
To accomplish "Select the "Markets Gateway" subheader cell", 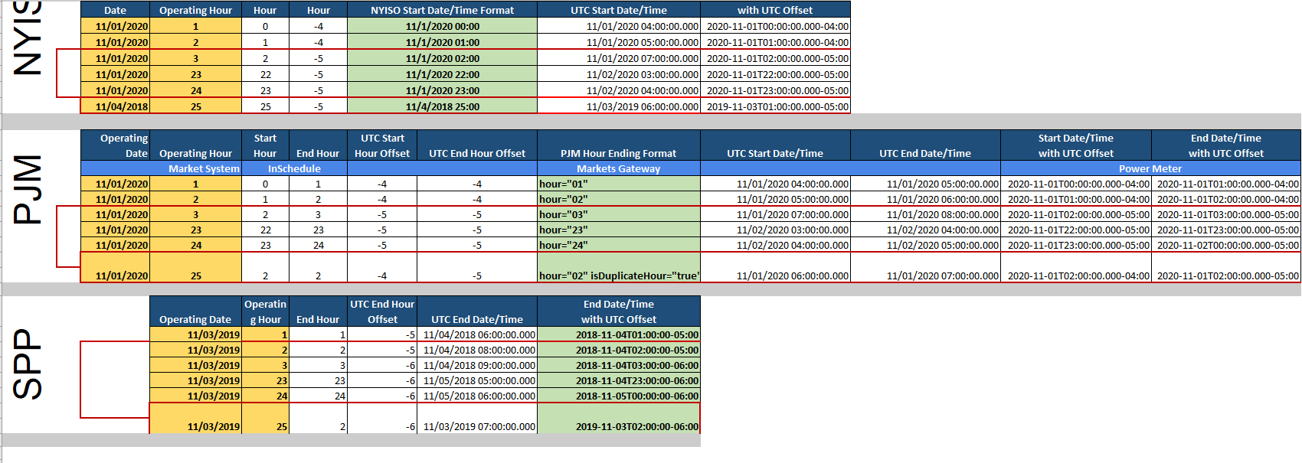I will tap(619, 168).
